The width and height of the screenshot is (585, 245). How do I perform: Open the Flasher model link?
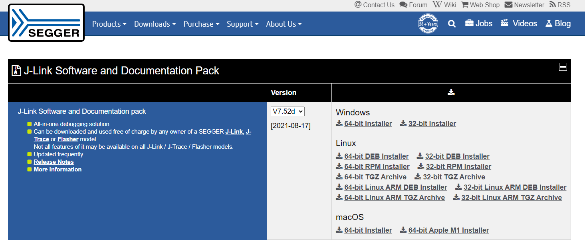[68, 139]
